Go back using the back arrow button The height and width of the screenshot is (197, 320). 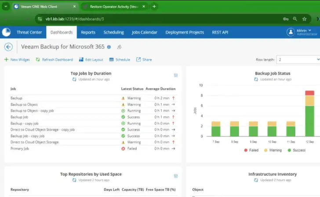[8, 47]
